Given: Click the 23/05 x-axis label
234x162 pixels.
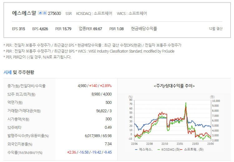Looking at the screenshot, I should pos(211,144).
